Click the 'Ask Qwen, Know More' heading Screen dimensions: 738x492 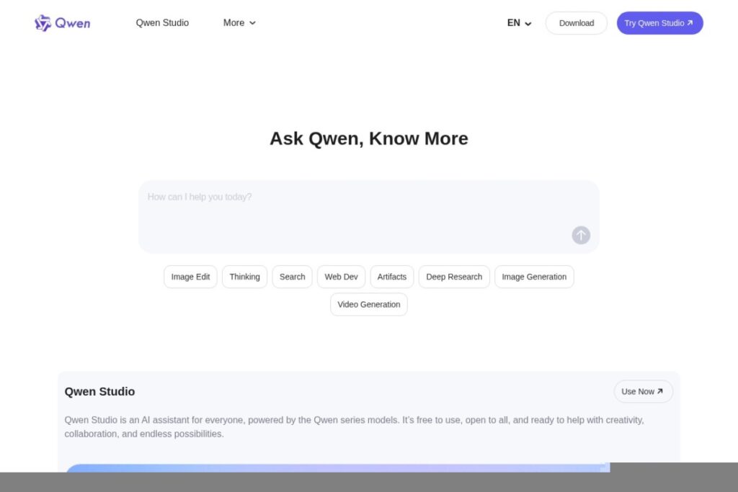click(369, 139)
